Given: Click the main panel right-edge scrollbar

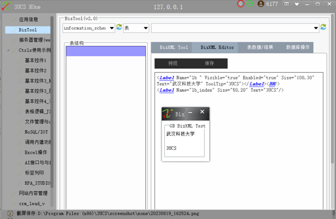Looking at the screenshot, I should point(333,88).
